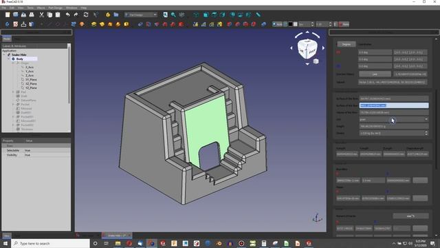The height and width of the screenshot is (248, 440).
Task: Select DatumPlane in the model tree
Action: (28, 100)
